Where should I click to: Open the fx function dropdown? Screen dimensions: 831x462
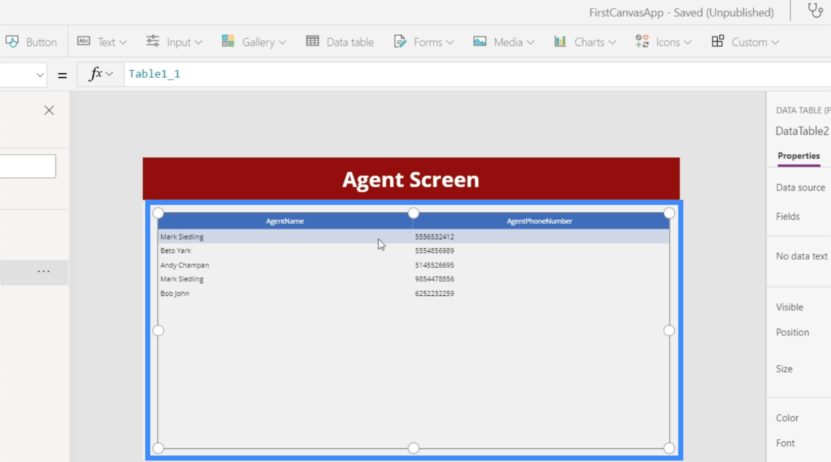(101, 74)
